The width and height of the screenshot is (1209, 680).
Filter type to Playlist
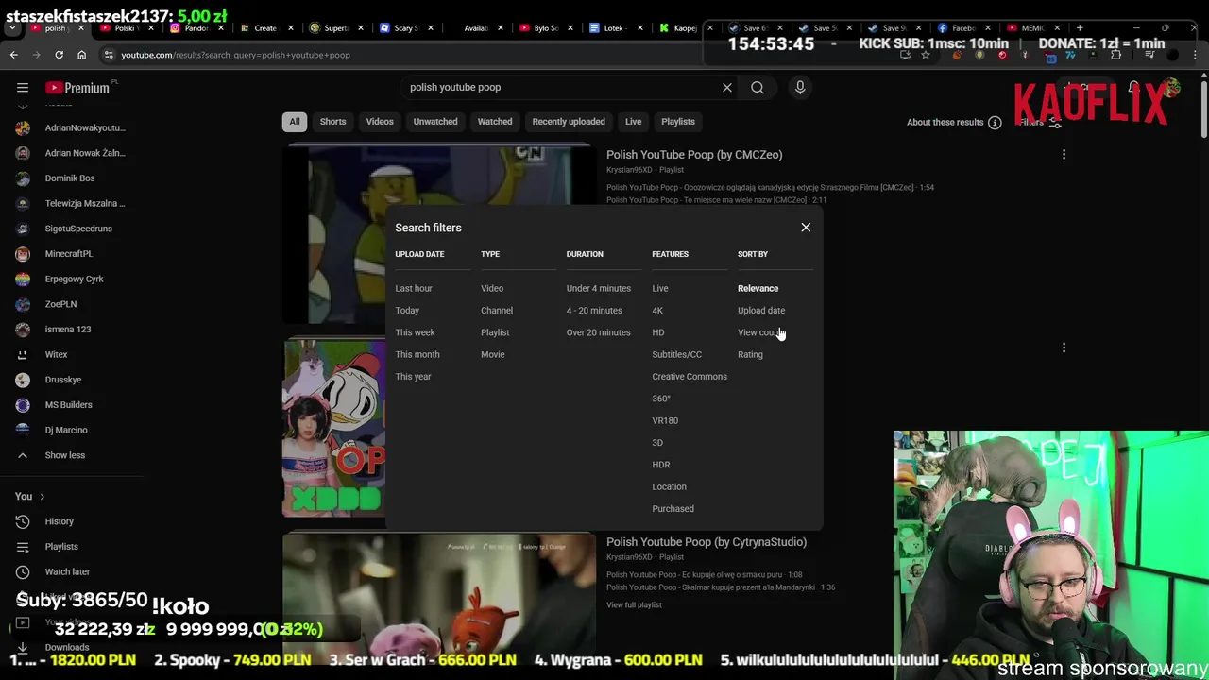click(x=495, y=332)
